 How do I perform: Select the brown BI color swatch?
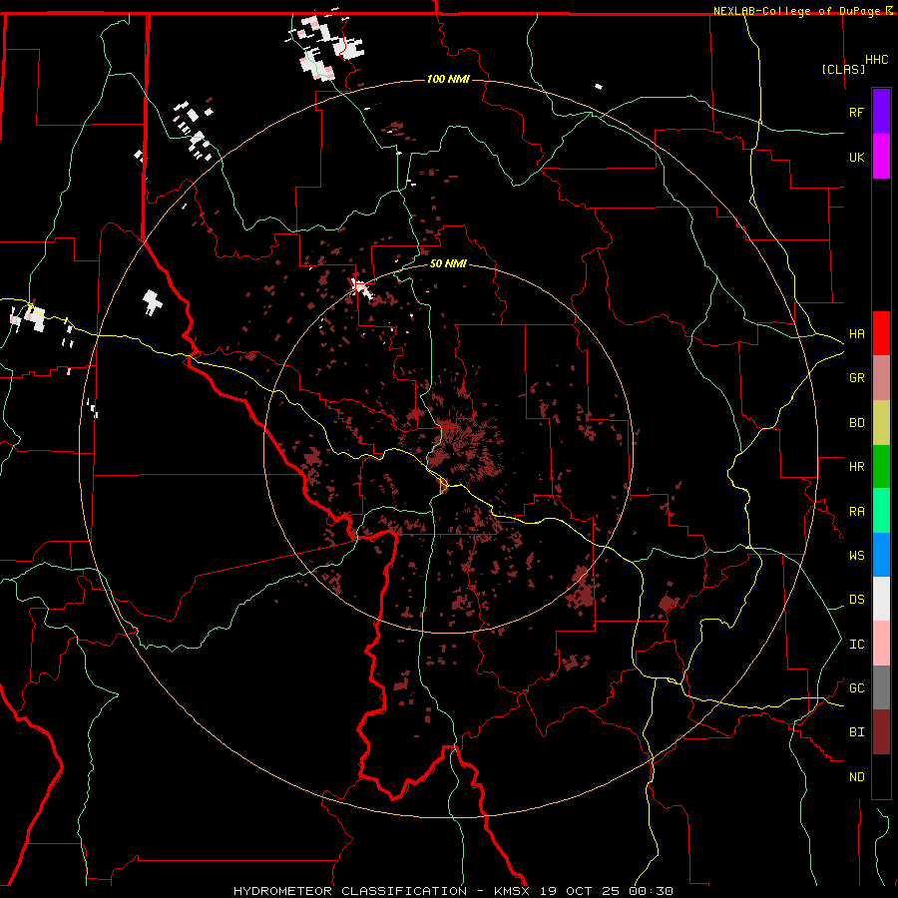tap(881, 732)
